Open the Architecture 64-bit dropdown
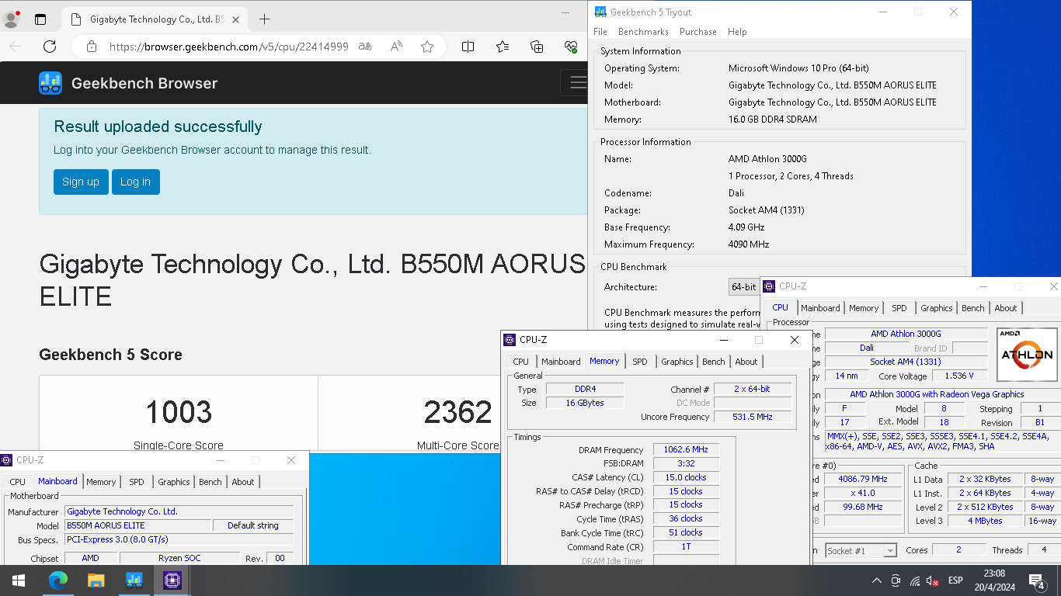The height and width of the screenshot is (596, 1061). [744, 287]
